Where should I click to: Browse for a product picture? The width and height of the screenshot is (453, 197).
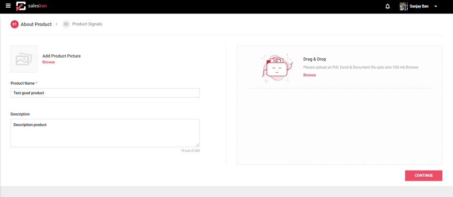[x=49, y=62]
